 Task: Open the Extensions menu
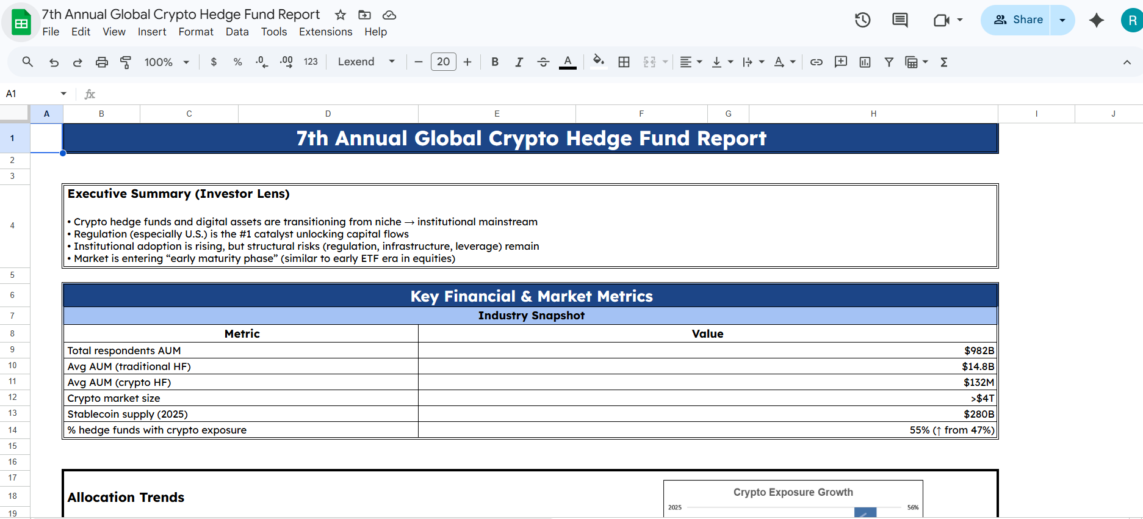325,32
